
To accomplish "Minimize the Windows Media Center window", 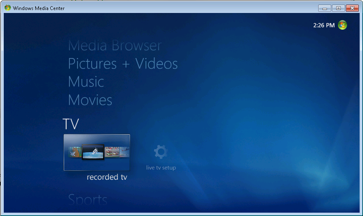I will [324, 8].
